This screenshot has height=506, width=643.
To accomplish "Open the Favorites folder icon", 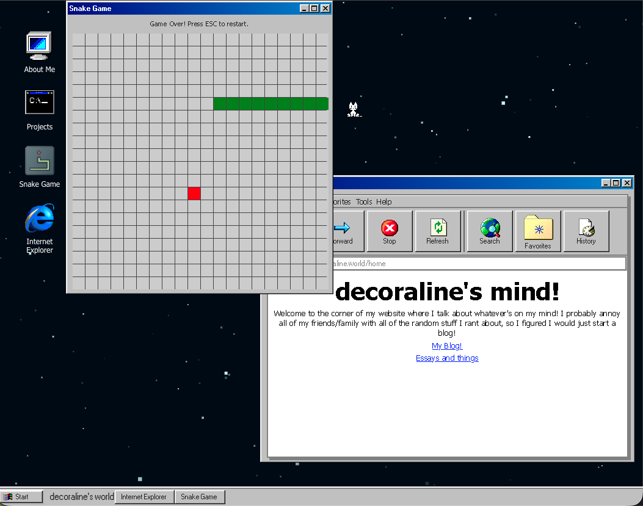I will point(537,231).
